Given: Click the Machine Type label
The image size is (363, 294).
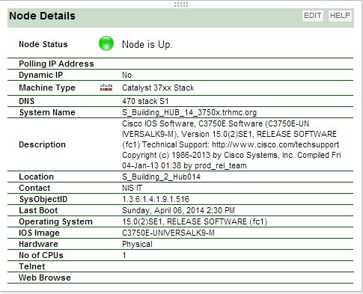Looking at the screenshot, I should [x=47, y=88].
